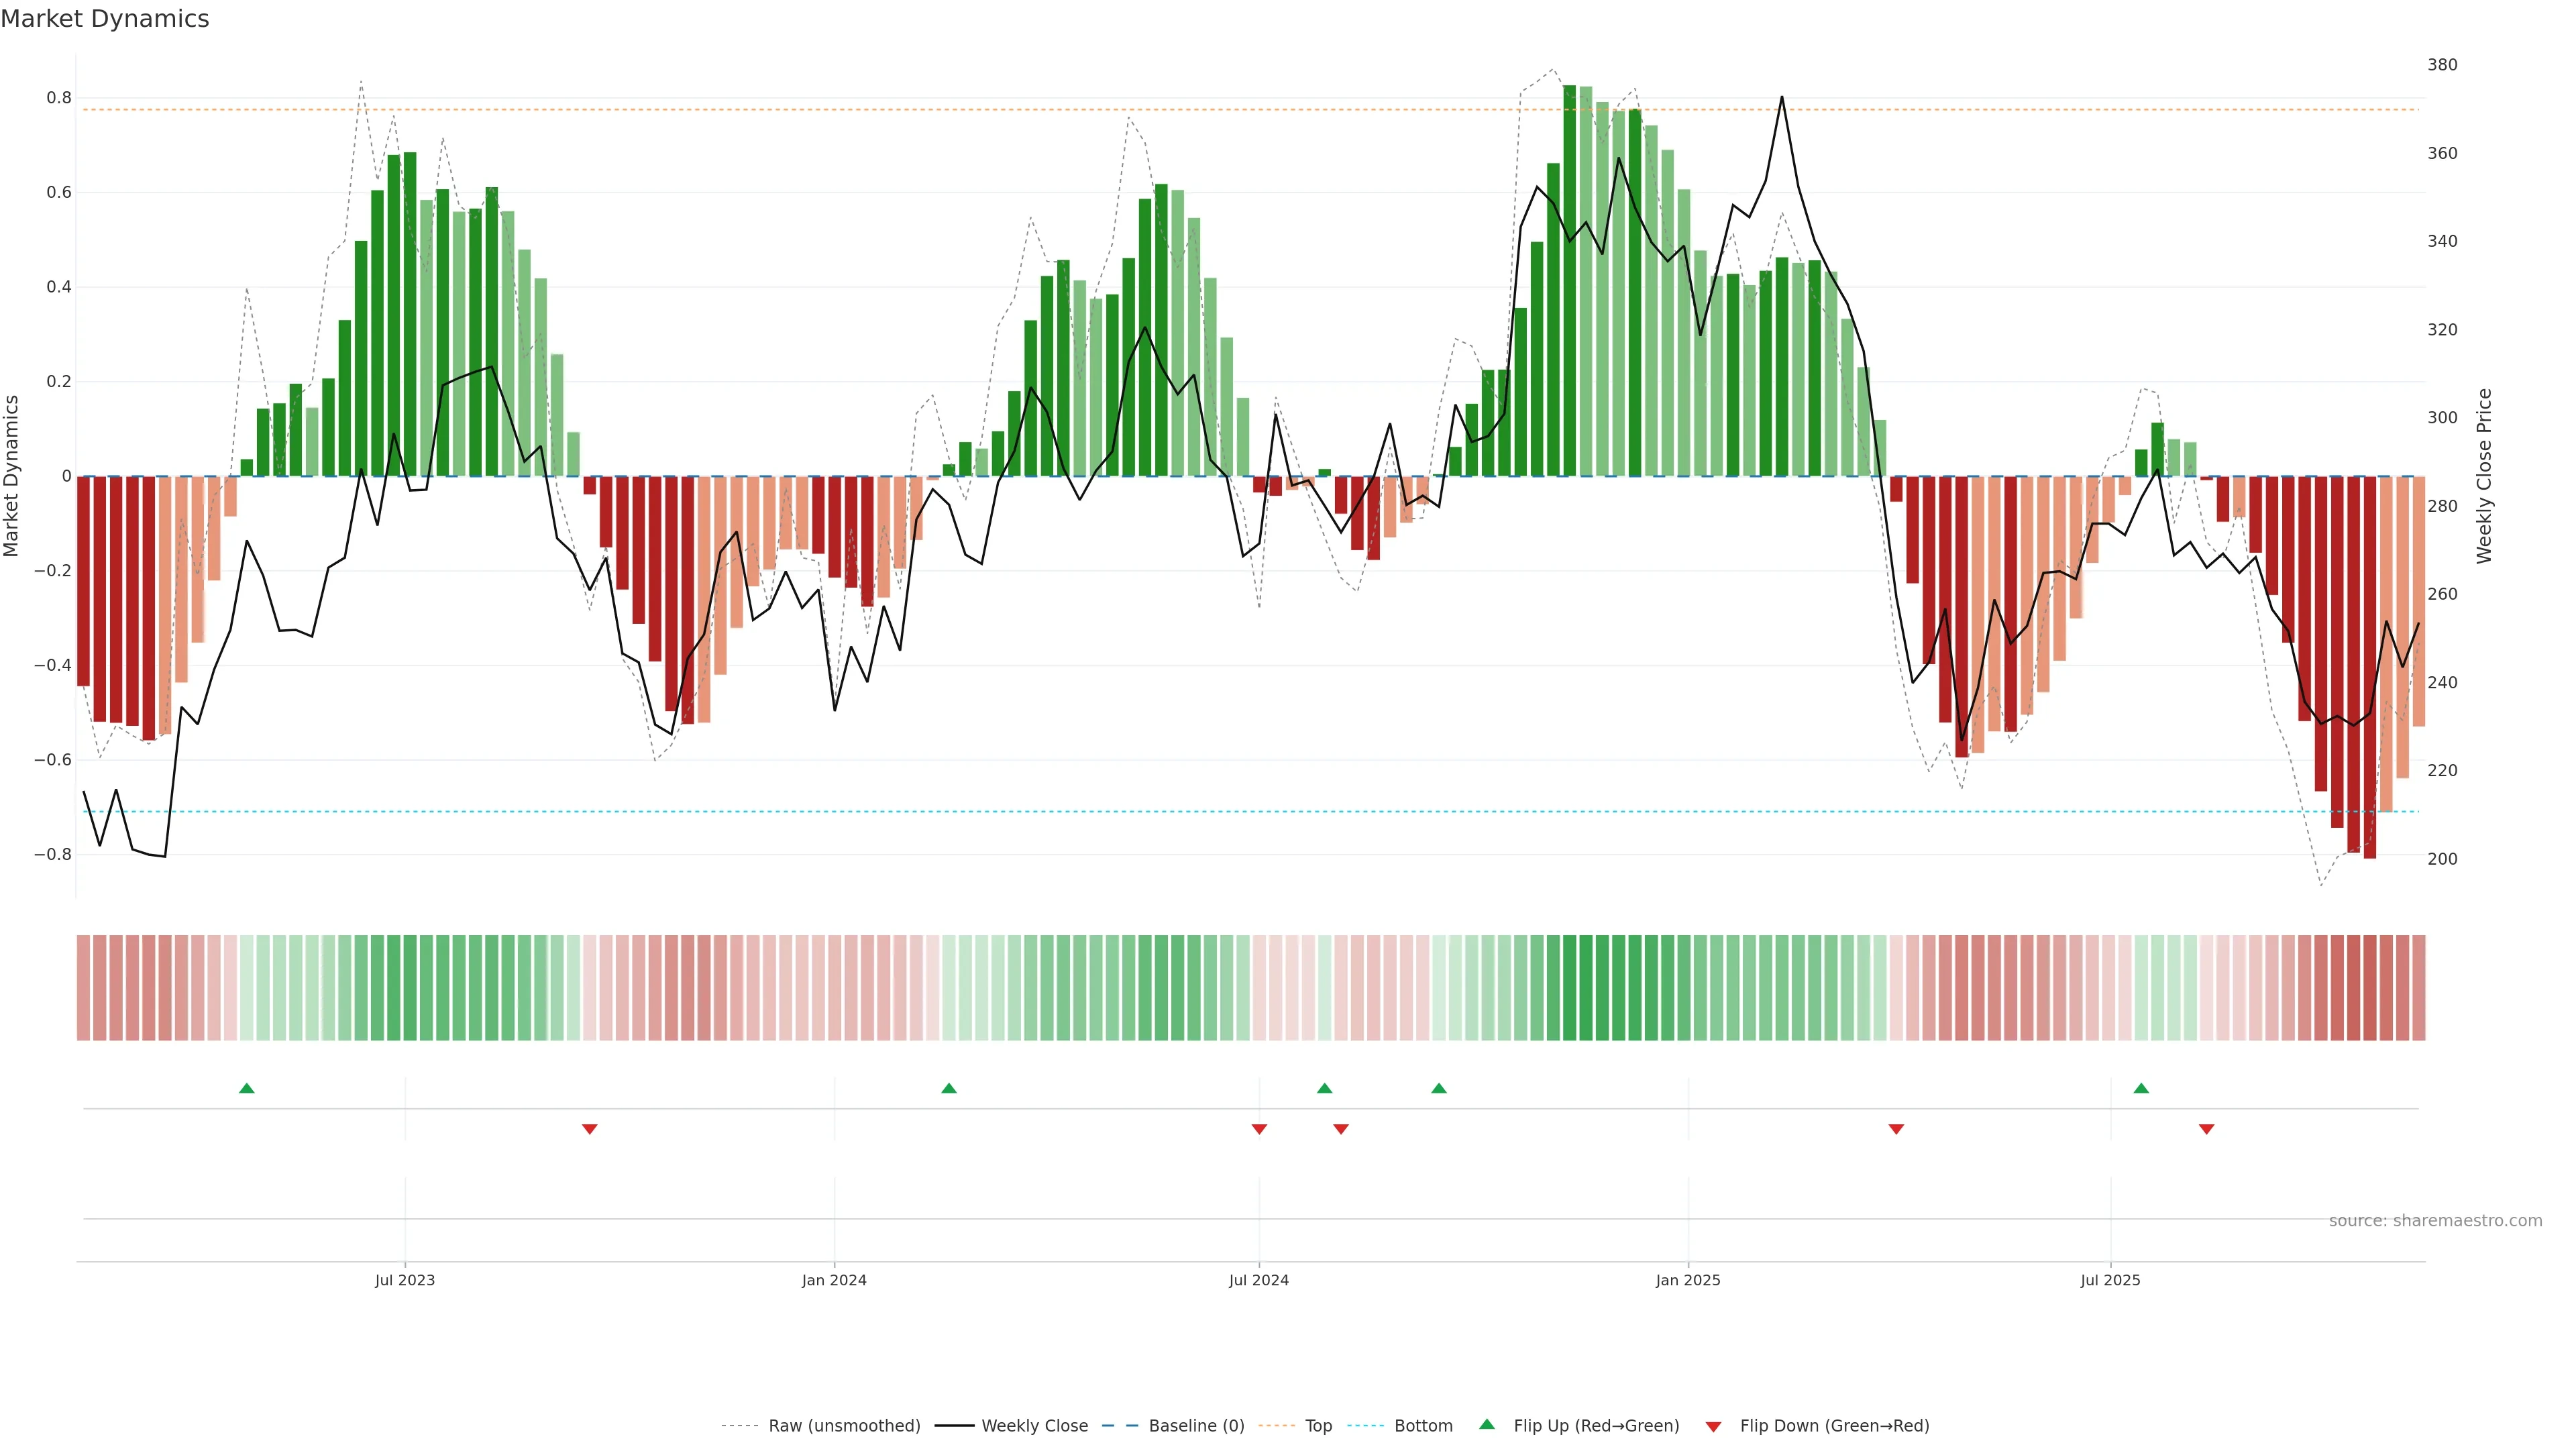Click the source: sharemaestro.com text
This screenshot has height=1449, width=2576.
[2435, 1221]
